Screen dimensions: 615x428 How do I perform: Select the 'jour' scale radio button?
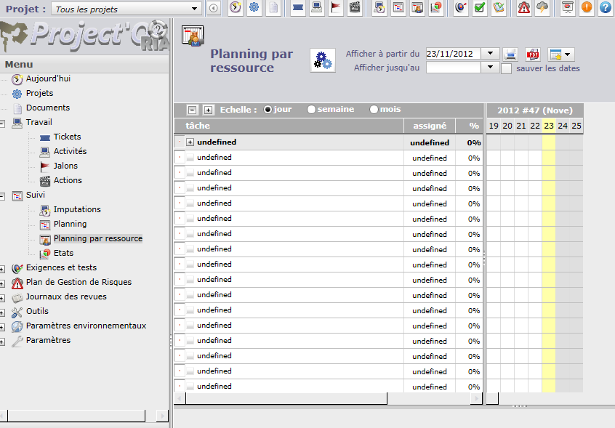(268, 110)
